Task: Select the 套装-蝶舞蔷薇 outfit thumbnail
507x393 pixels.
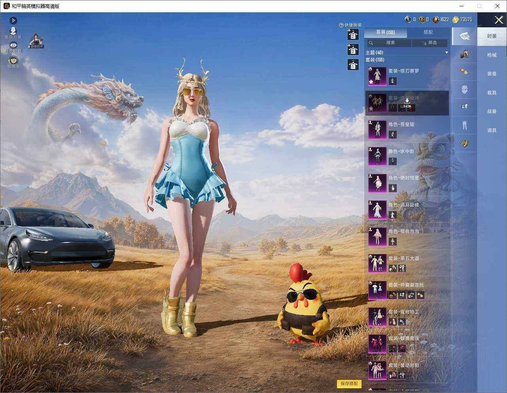Action: pyautogui.click(x=377, y=343)
